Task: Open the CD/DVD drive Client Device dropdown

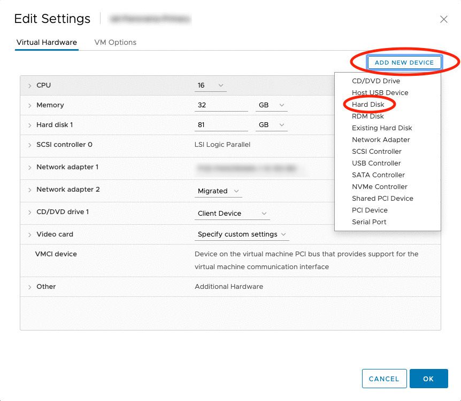Action: 232,214
